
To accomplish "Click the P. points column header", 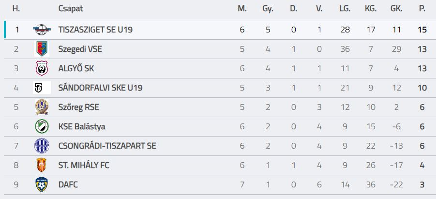I will (x=422, y=8).
